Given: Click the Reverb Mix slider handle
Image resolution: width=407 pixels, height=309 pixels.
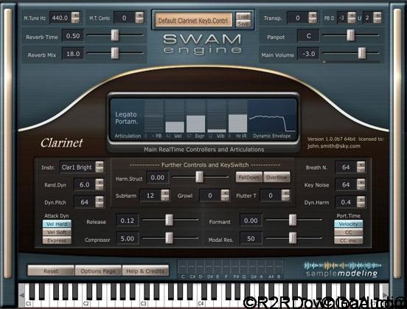Looking at the screenshot, I should 115,53.
